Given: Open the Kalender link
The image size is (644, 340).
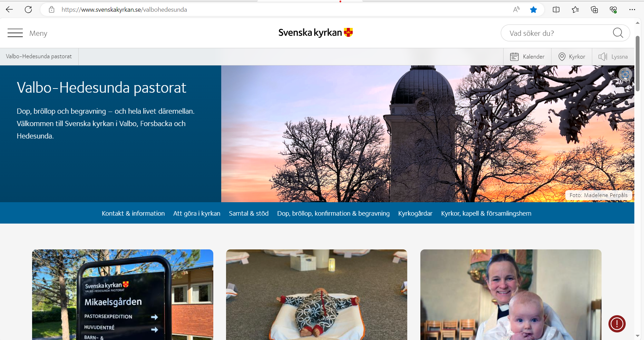Looking at the screenshot, I should click(527, 57).
